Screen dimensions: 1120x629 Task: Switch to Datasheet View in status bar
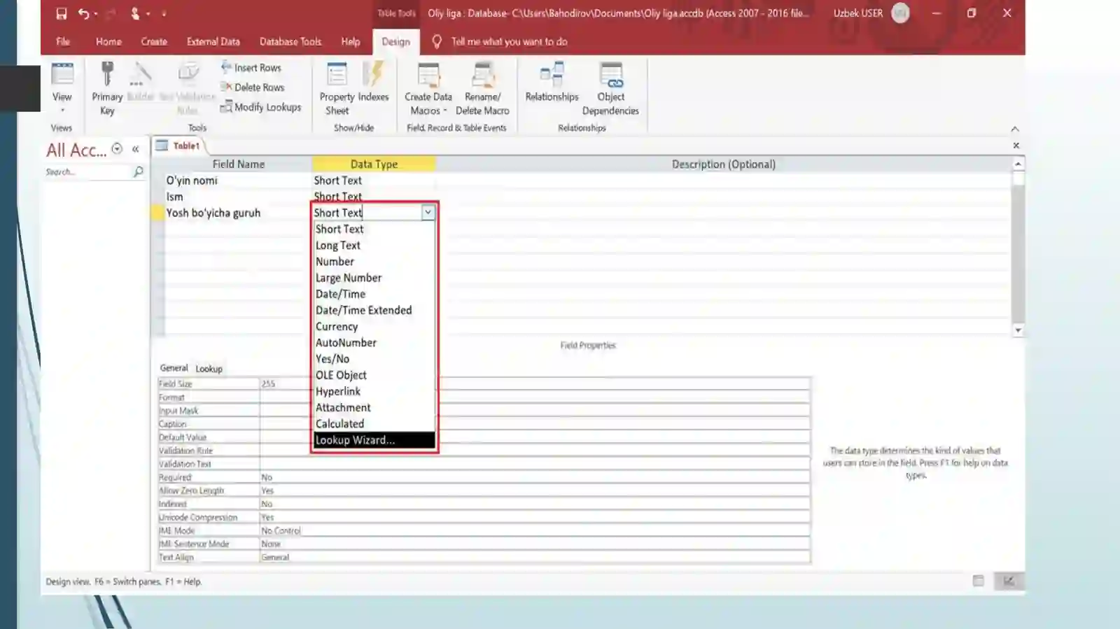(978, 581)
